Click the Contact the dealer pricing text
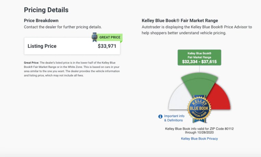The image size is (261, 157). pos(63,27)
